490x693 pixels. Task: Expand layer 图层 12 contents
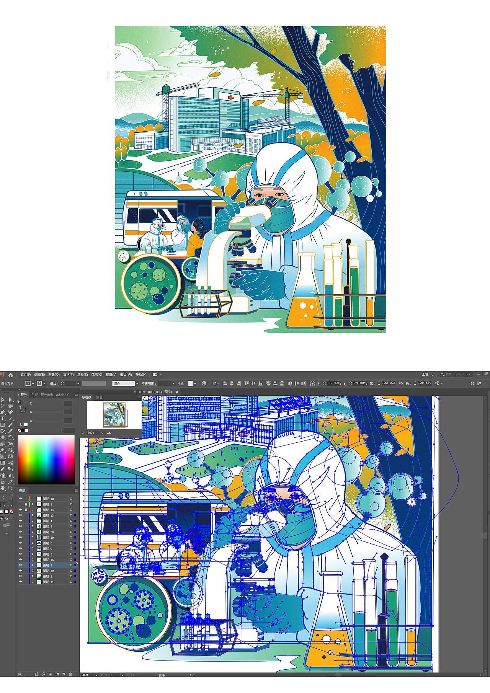(33, 571)
